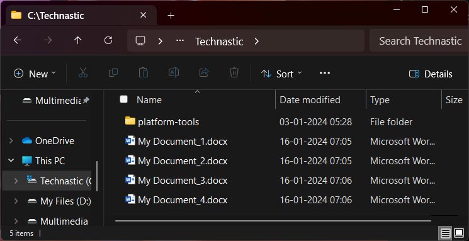The image size is (469, 241).
Task: Expand the My Files (D:) node
Action: point(16,201)
